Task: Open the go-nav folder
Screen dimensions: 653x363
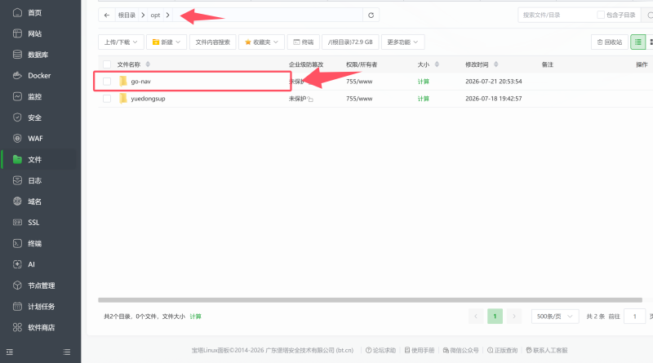Action: [140, 82]
